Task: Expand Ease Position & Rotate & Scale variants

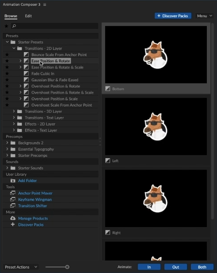Action: 20,67
